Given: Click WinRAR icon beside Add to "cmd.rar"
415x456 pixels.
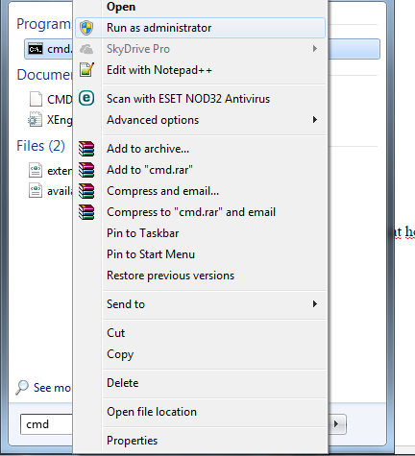Looking at the screenshot, I should [x=86, y=170].
